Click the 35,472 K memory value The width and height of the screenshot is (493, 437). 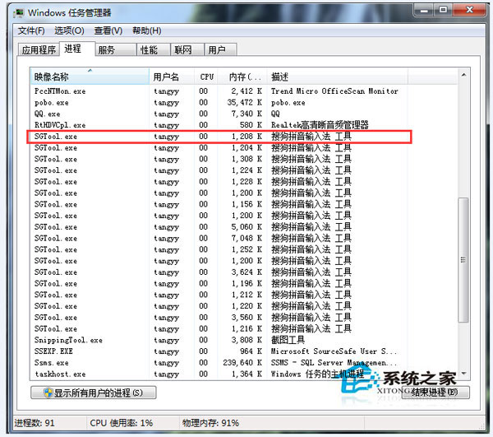click(x=245, y=103)
